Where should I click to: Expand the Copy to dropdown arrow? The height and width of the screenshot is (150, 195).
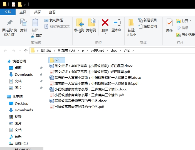point(92,33)
